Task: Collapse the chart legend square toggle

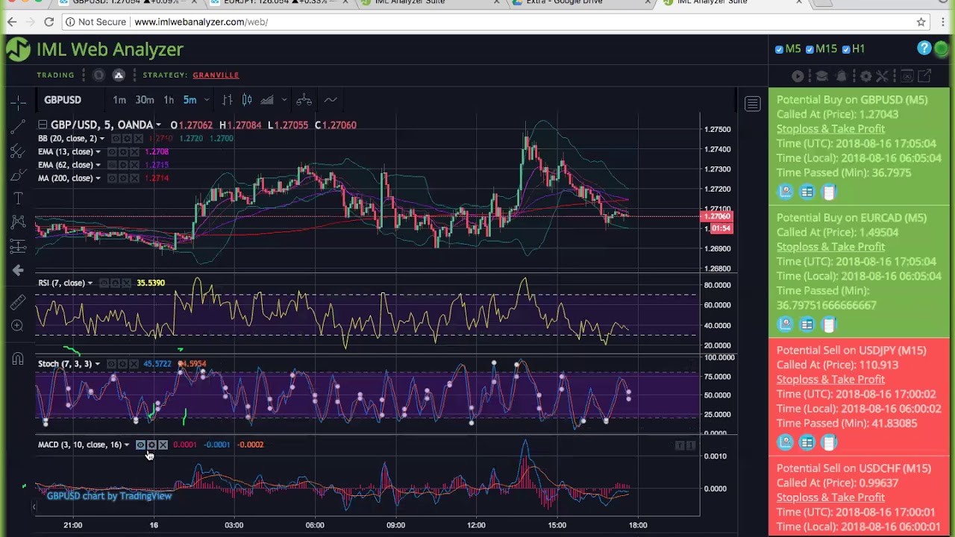Action: (43, 125)
